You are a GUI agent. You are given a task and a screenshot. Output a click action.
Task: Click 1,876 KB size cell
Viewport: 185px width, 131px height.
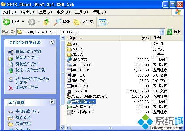[142, 70]
